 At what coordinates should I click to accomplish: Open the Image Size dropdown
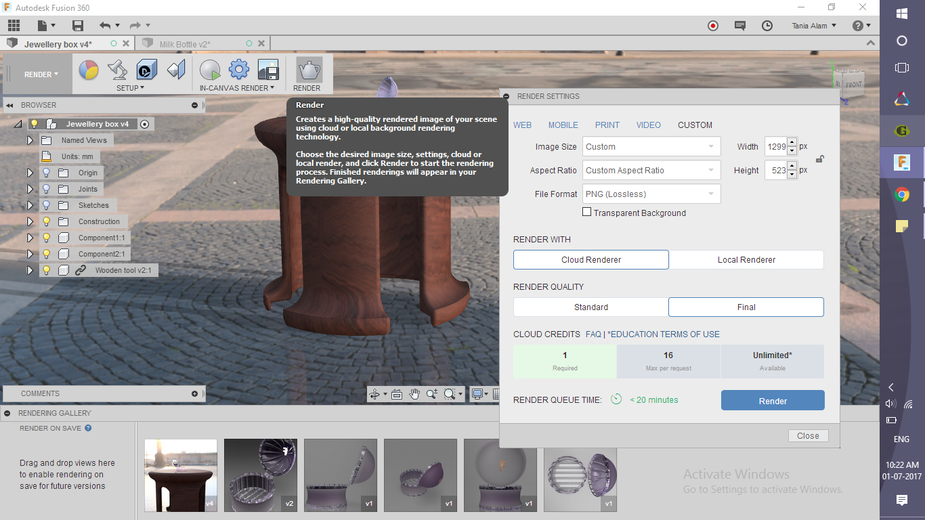pos(651,147)
